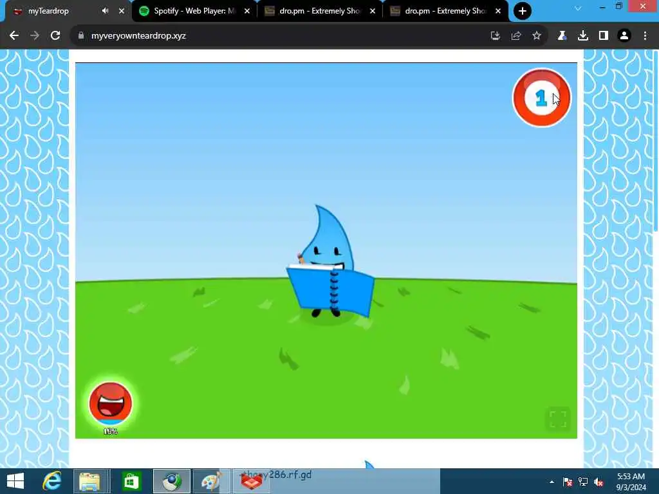
Task: Click the page vertical scrollbar
Action: click(656, 141)
